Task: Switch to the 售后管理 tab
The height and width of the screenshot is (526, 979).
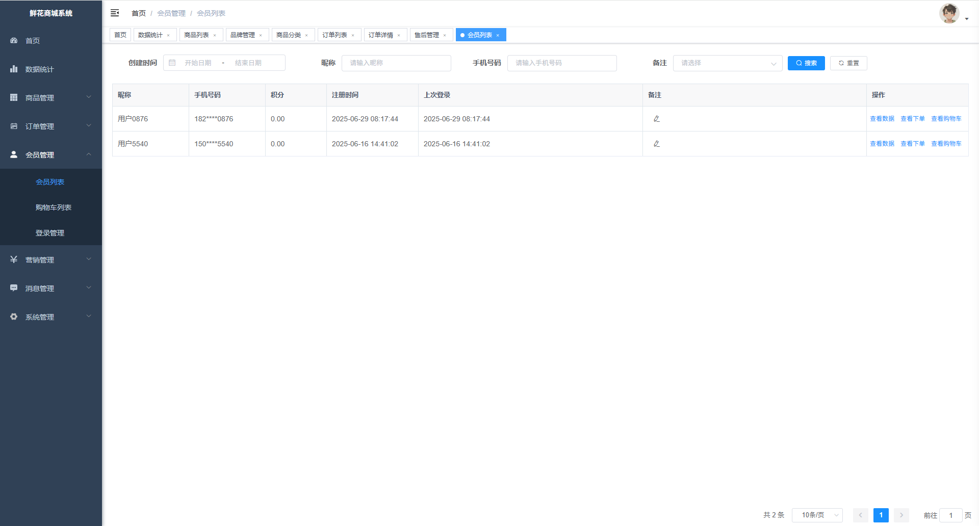Action: [427, 35]
